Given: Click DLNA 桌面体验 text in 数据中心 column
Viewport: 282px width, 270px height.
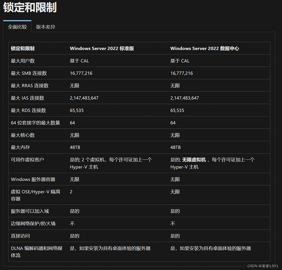Looking at the screenshot, I should 210,248.
